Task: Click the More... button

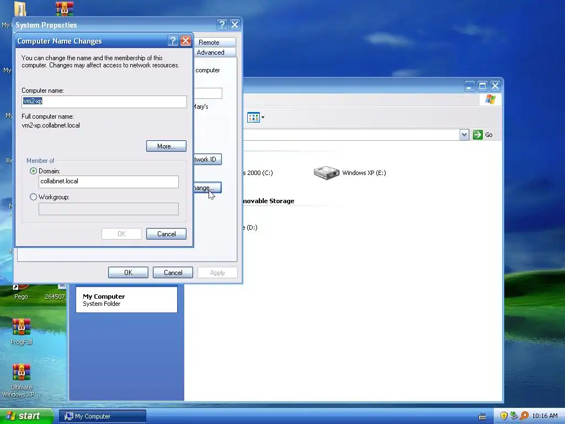Action: click(x=166, y=146)
